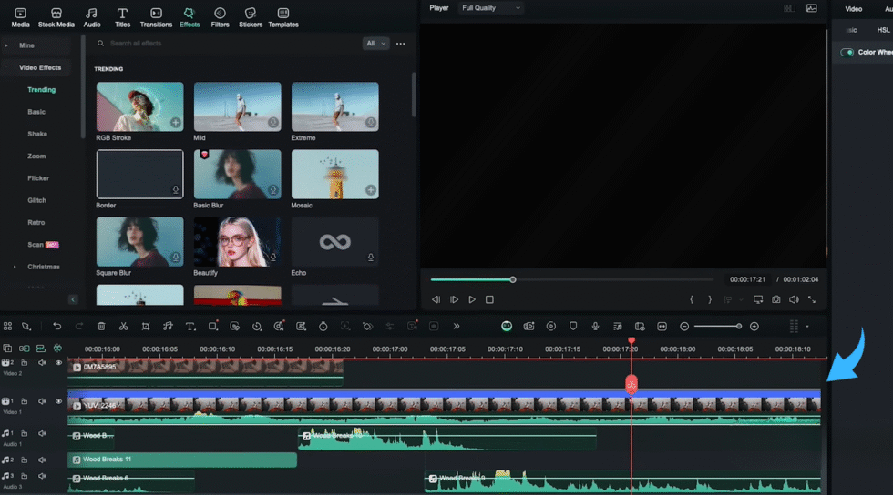Open the All filter dropdown in effects
Viewport: 893px width, 495px height.
pos(375,43)
